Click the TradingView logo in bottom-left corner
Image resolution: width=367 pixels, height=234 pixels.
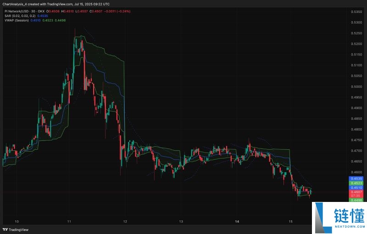point(16,230)
